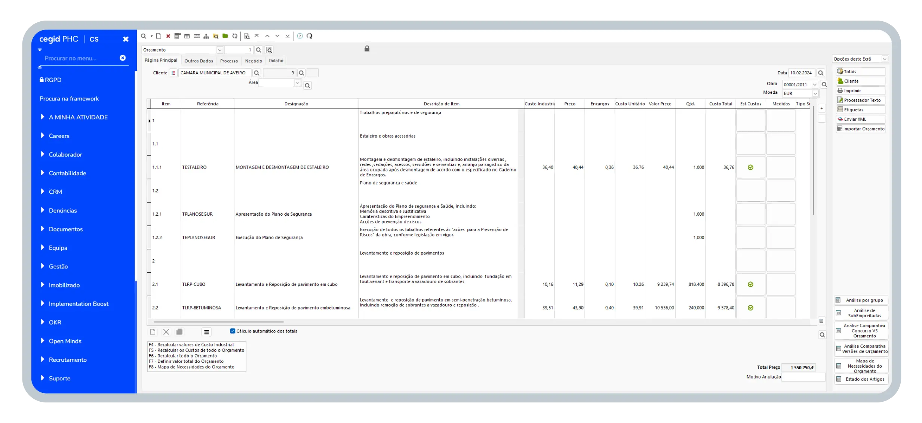This screenshot has width=922, height=423.
Task: Open the document preview search icon
Action: 247,36
